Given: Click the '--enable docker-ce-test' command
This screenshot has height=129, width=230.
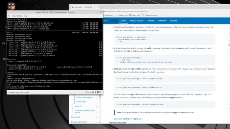Looking at the screenshot, I should click(x=139, y=87).
